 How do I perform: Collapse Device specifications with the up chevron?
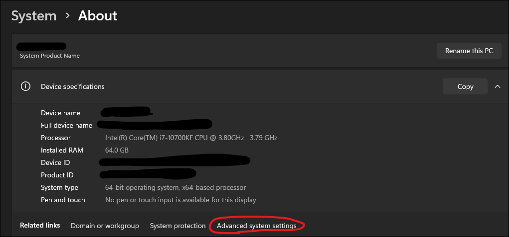coord(498,86)
